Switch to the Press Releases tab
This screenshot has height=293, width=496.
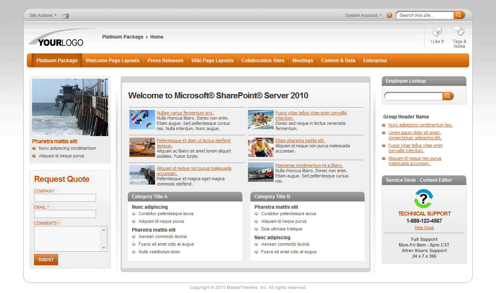165,60
